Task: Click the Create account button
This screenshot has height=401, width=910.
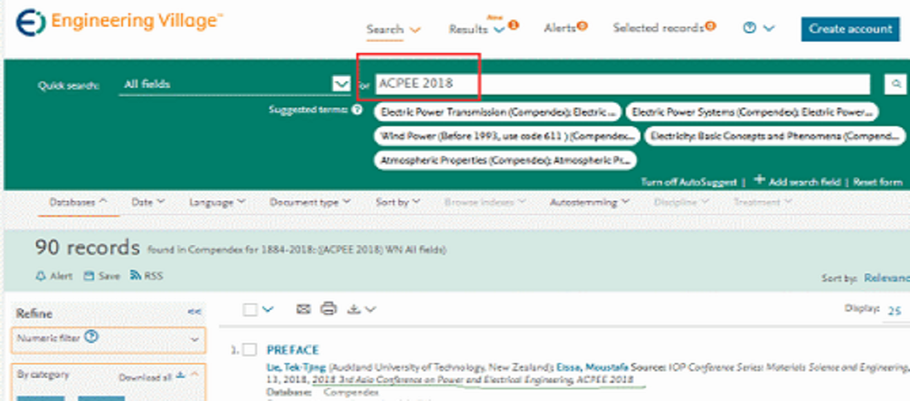Action: pos(850,29)
